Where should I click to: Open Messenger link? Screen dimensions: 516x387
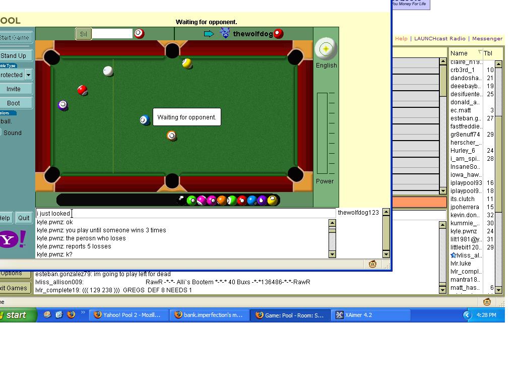coord(487,38)
